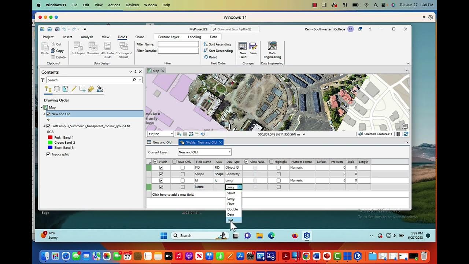Click the Filter Name input field

(178, 44)
